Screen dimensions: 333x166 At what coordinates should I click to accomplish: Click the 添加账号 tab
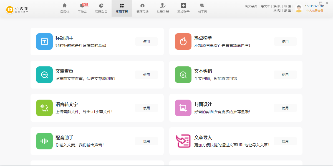pyautogui.click(x=183, y=8)
